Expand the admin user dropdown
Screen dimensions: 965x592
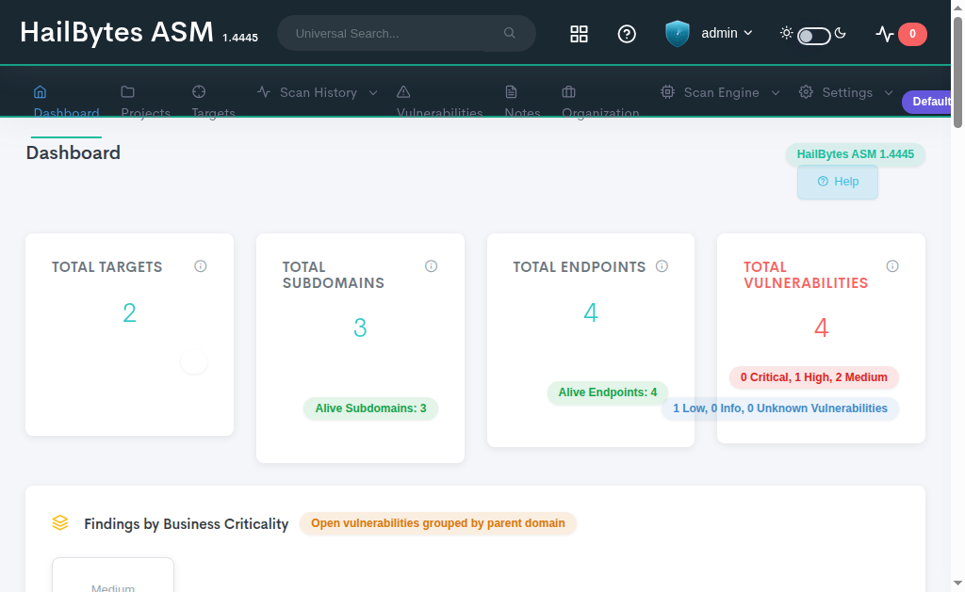[x=727, y=33]
